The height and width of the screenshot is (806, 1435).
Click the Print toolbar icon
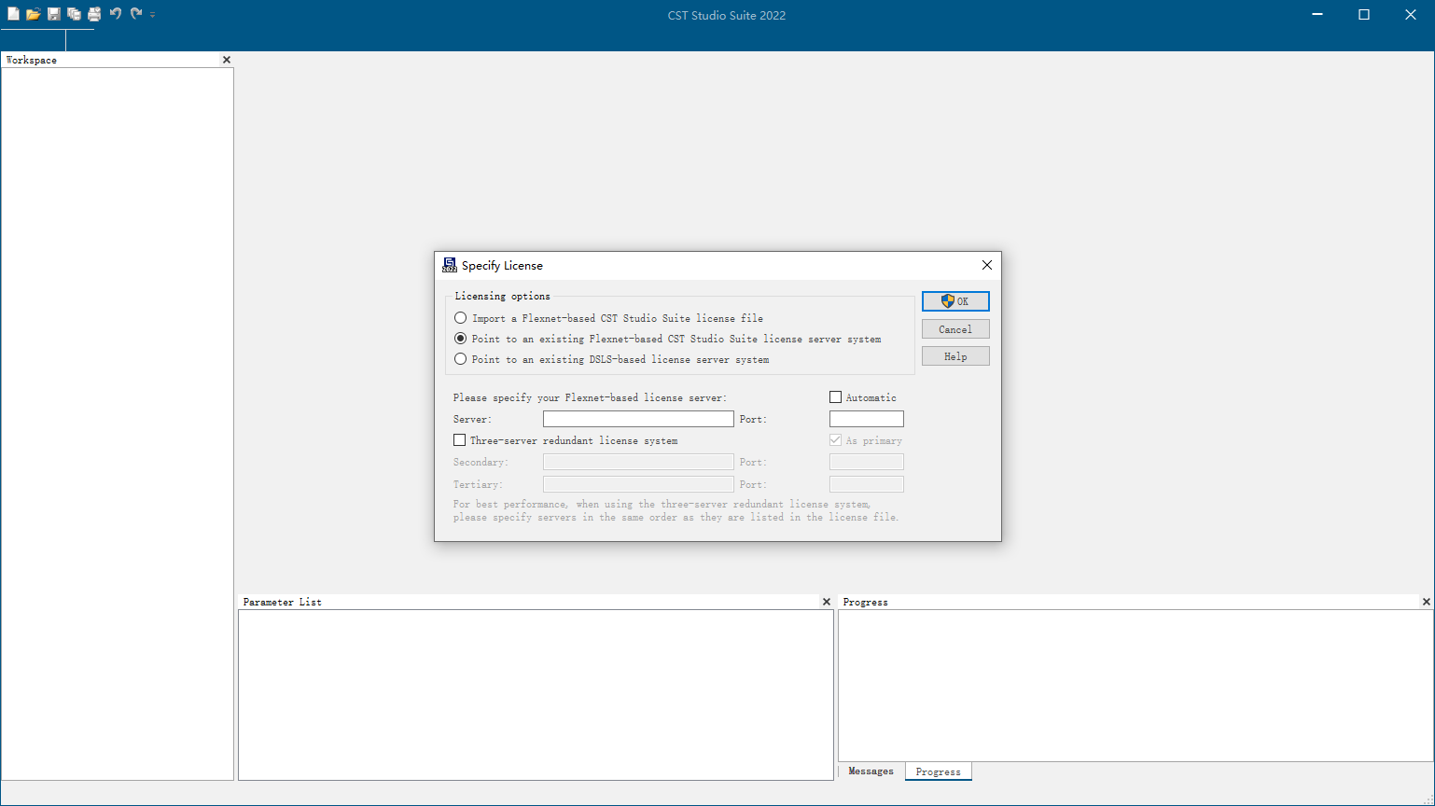point(94,14)
